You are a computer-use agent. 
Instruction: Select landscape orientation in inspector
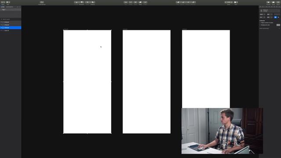point(278,17)
